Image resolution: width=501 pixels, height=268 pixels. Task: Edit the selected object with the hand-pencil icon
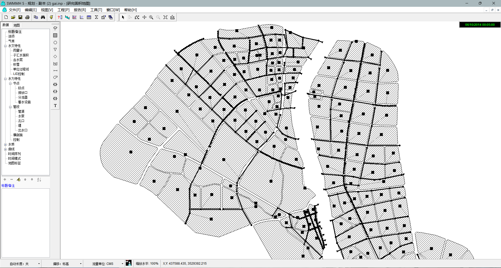pos(19,180)
